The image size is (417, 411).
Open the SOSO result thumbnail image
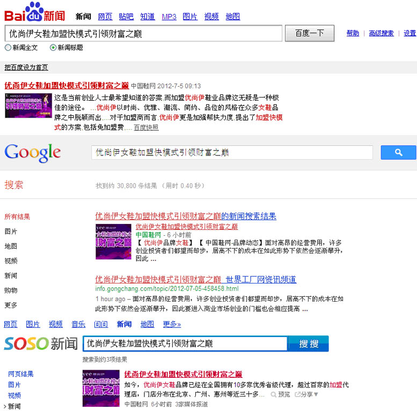tap(101, 388)
